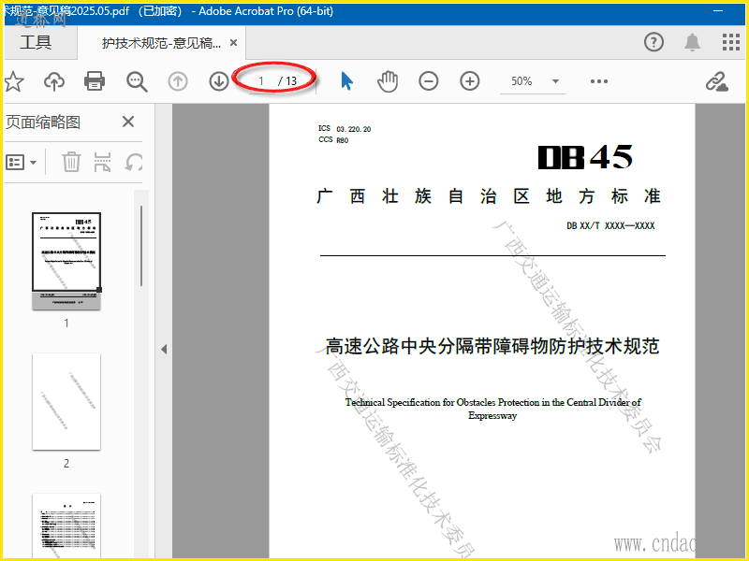Select the arrow selection tool

[347, 81]
